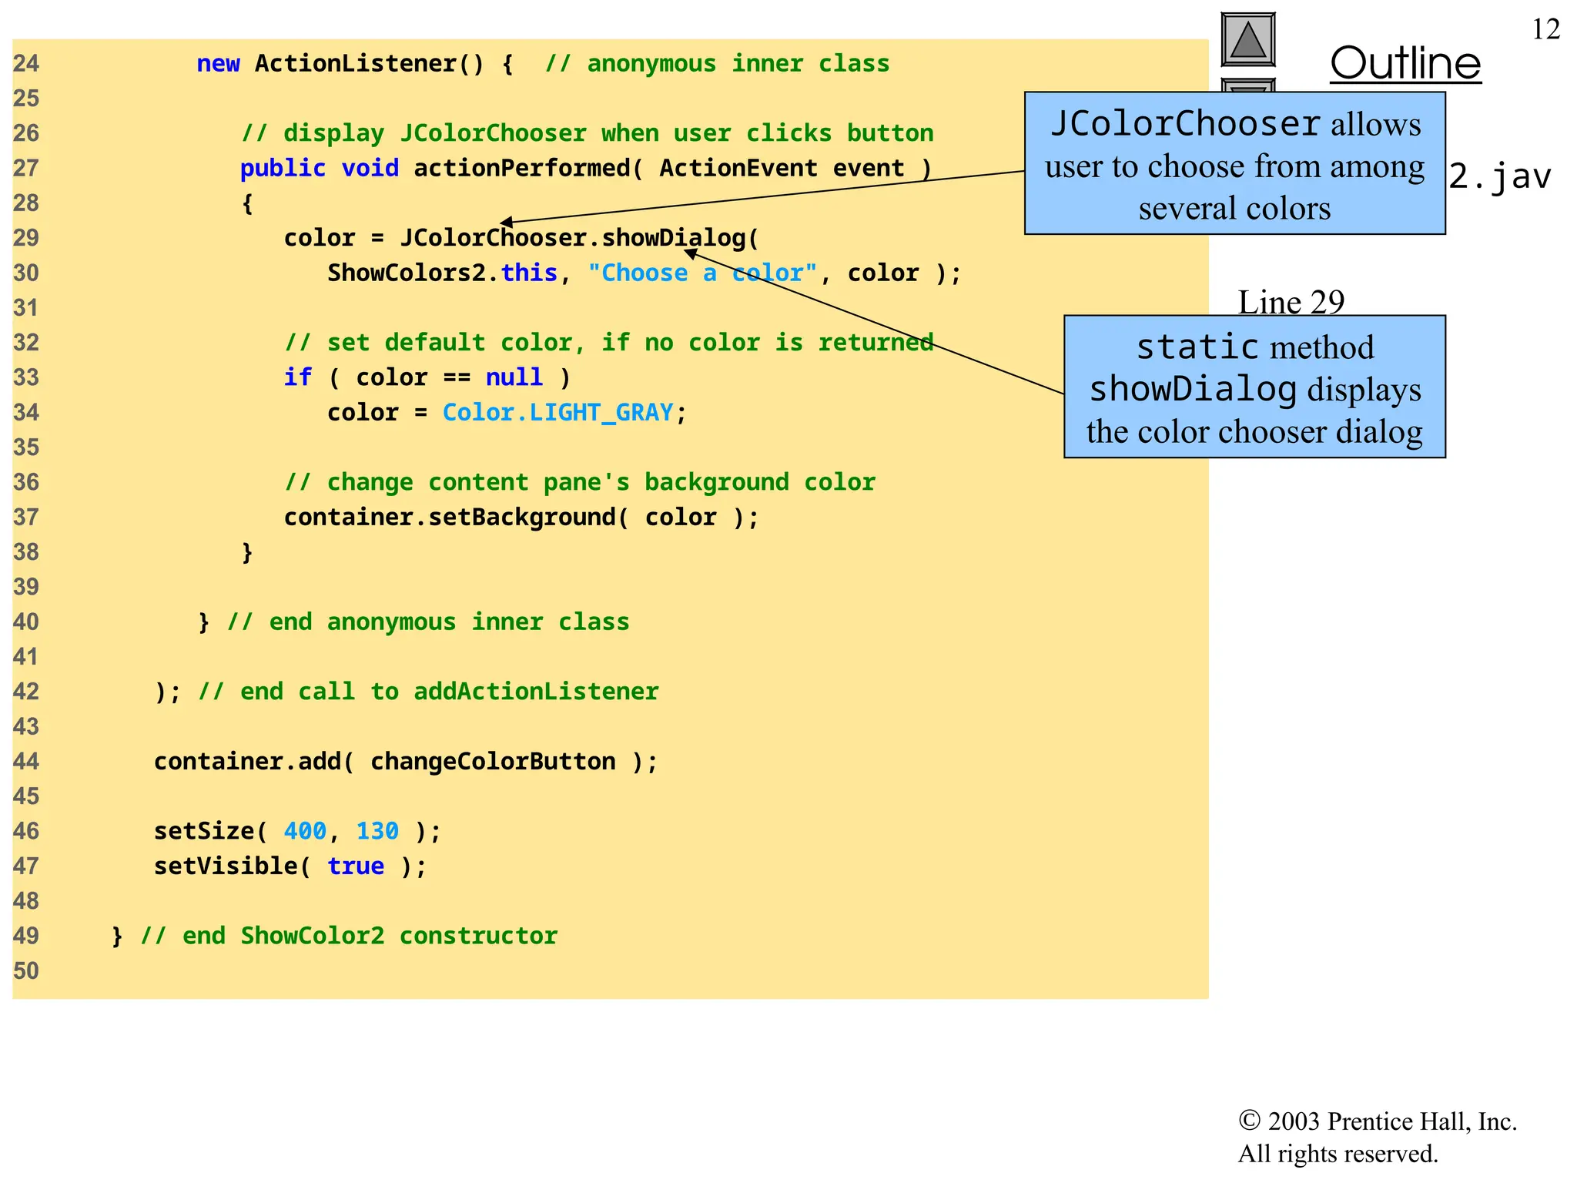The image size is (1577, 1183).
Task: Click the 'Line 29' label
Action: coord(1291,301)
